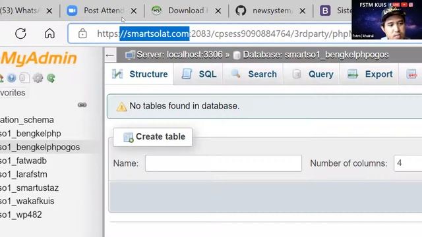Click 'No tables found in database.' message
This screenshot has height=237, width=422.
(185, 106)
